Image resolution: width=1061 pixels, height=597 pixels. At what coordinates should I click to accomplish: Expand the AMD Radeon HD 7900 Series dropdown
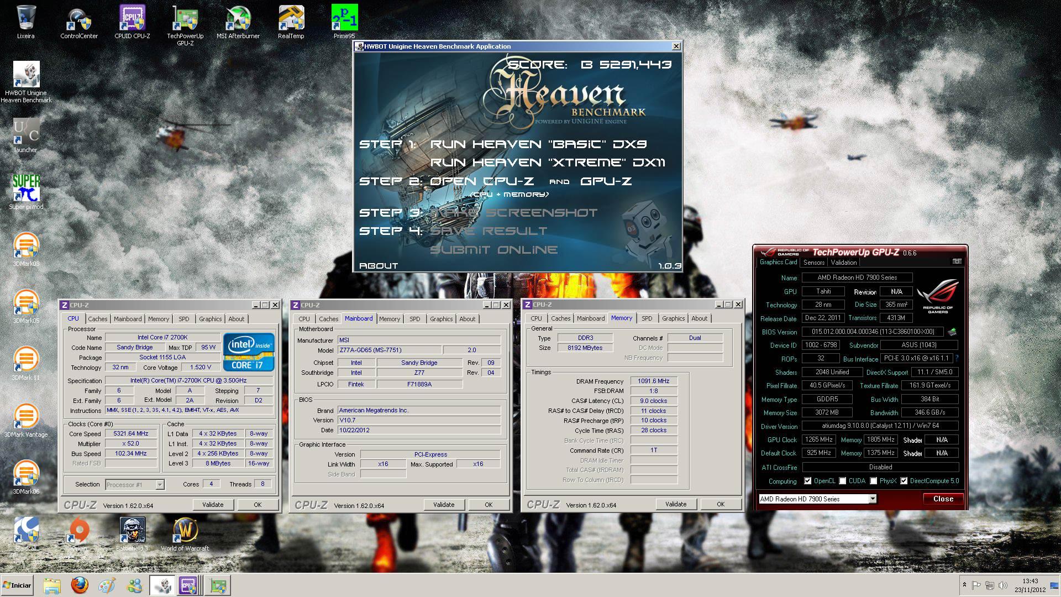point(873,499)
